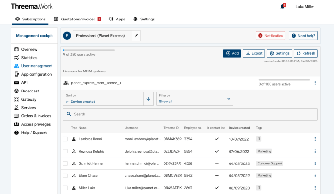Screen dimensions: 334x194
Task: Sort by the Device created column header
Action: tap(239, 128)
